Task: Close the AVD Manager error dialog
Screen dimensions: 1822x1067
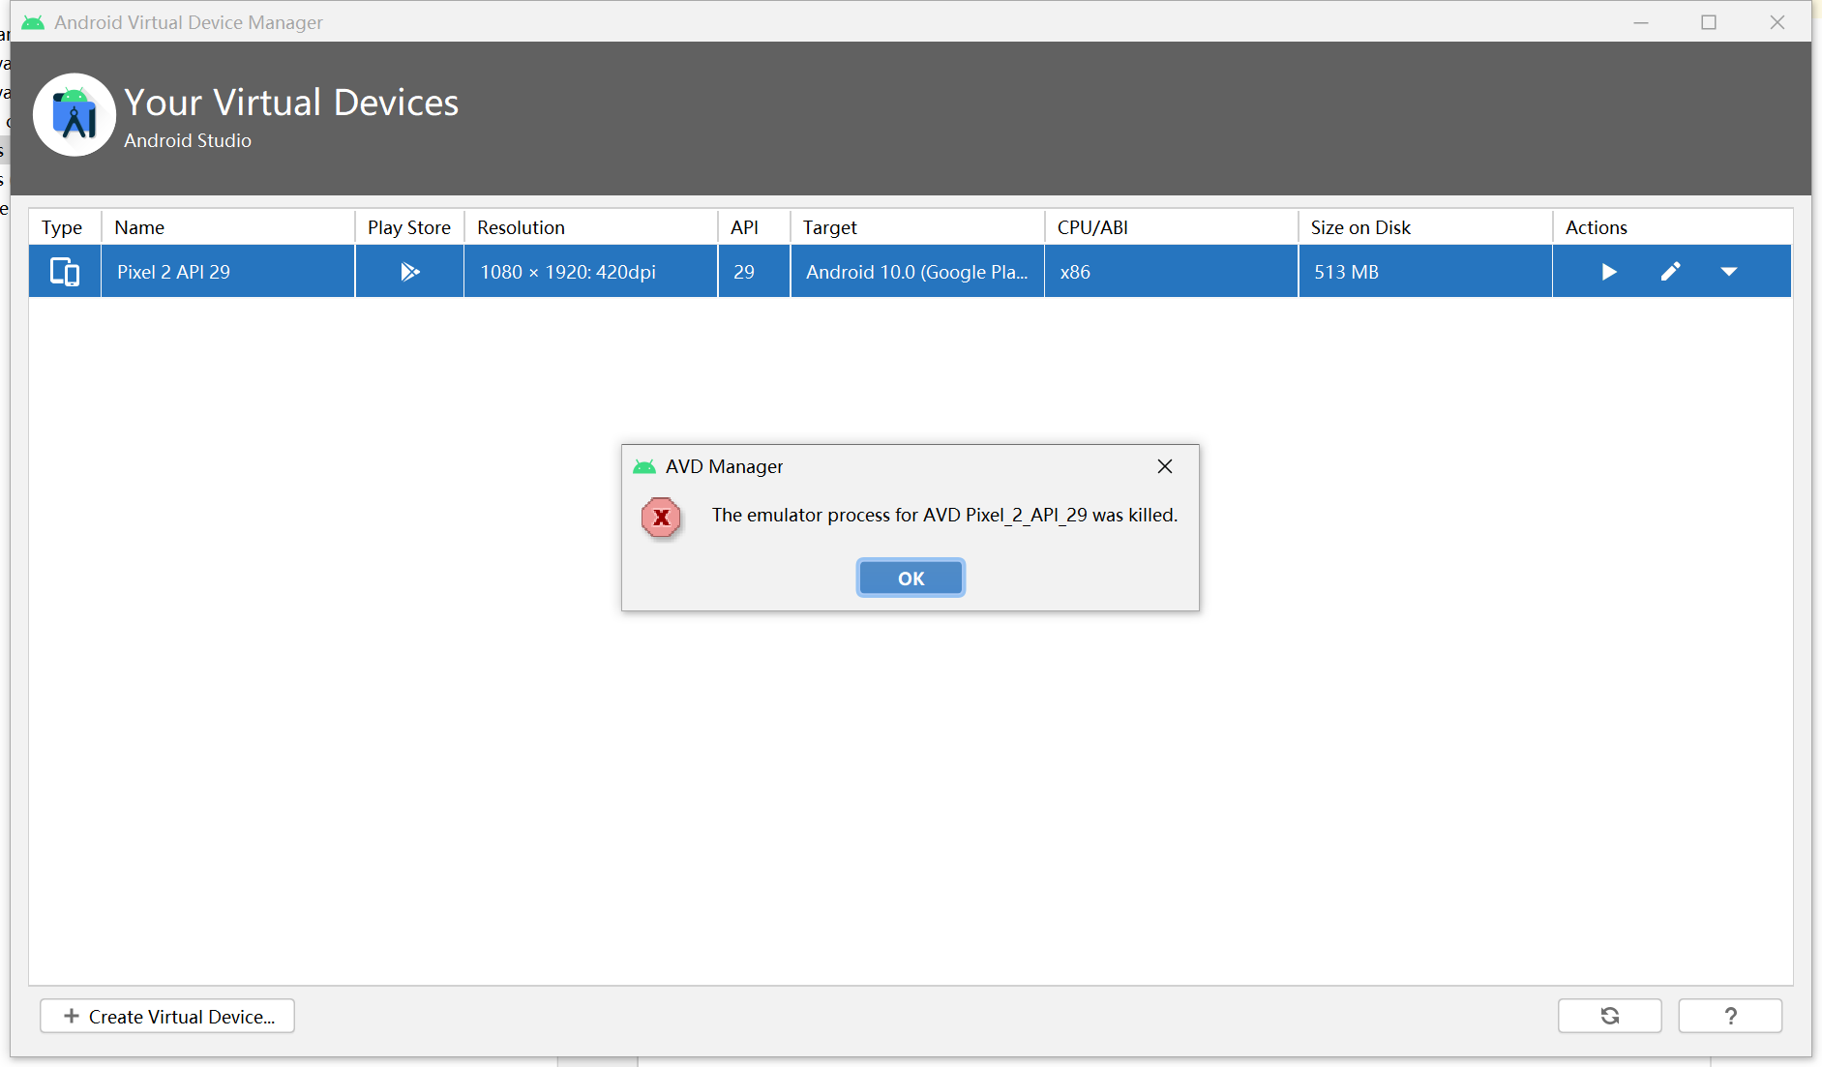Action: coord(1165,466)
